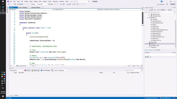The width and height of the screenshot is (177, 99).
Task: Click Properties wrench icon in Solution Explorer
Action: click(169, 10)
